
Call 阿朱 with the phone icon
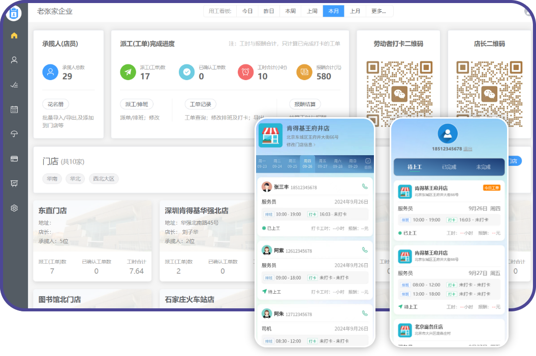coord(365,313)
